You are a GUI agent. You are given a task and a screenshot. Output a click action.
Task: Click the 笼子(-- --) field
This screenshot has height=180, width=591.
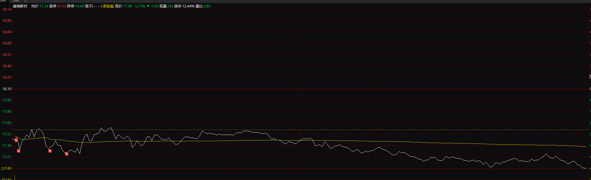(94, 6)
